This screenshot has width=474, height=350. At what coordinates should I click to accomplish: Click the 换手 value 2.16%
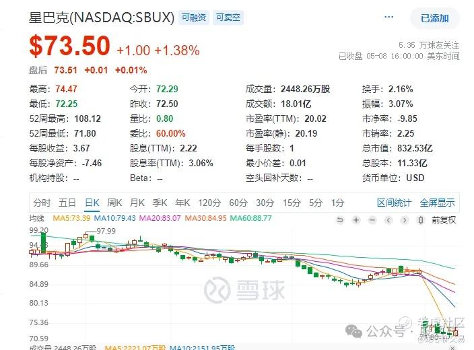(401, 89)
